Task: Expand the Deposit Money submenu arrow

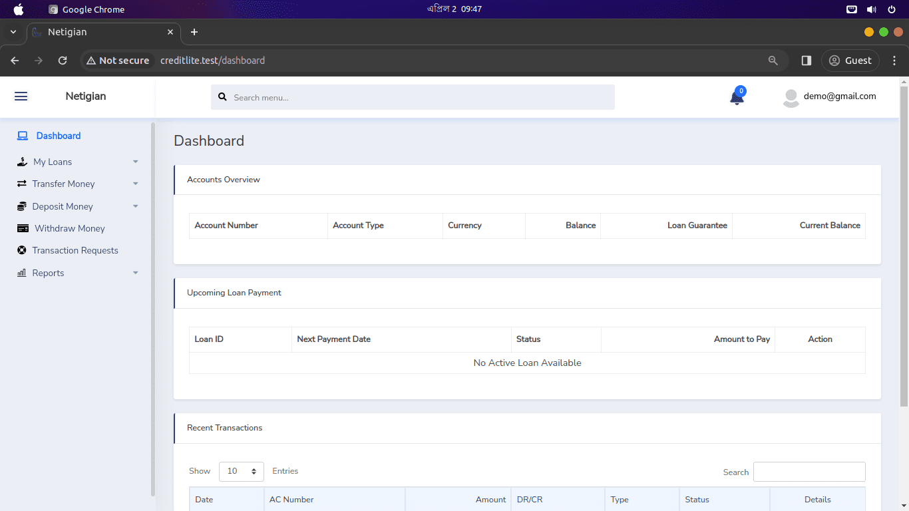Action: pyautogui.click(x=136, y=206)
